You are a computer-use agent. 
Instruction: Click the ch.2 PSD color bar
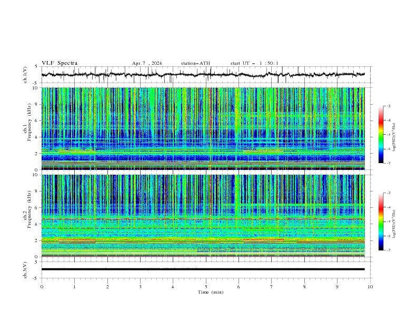381,222
